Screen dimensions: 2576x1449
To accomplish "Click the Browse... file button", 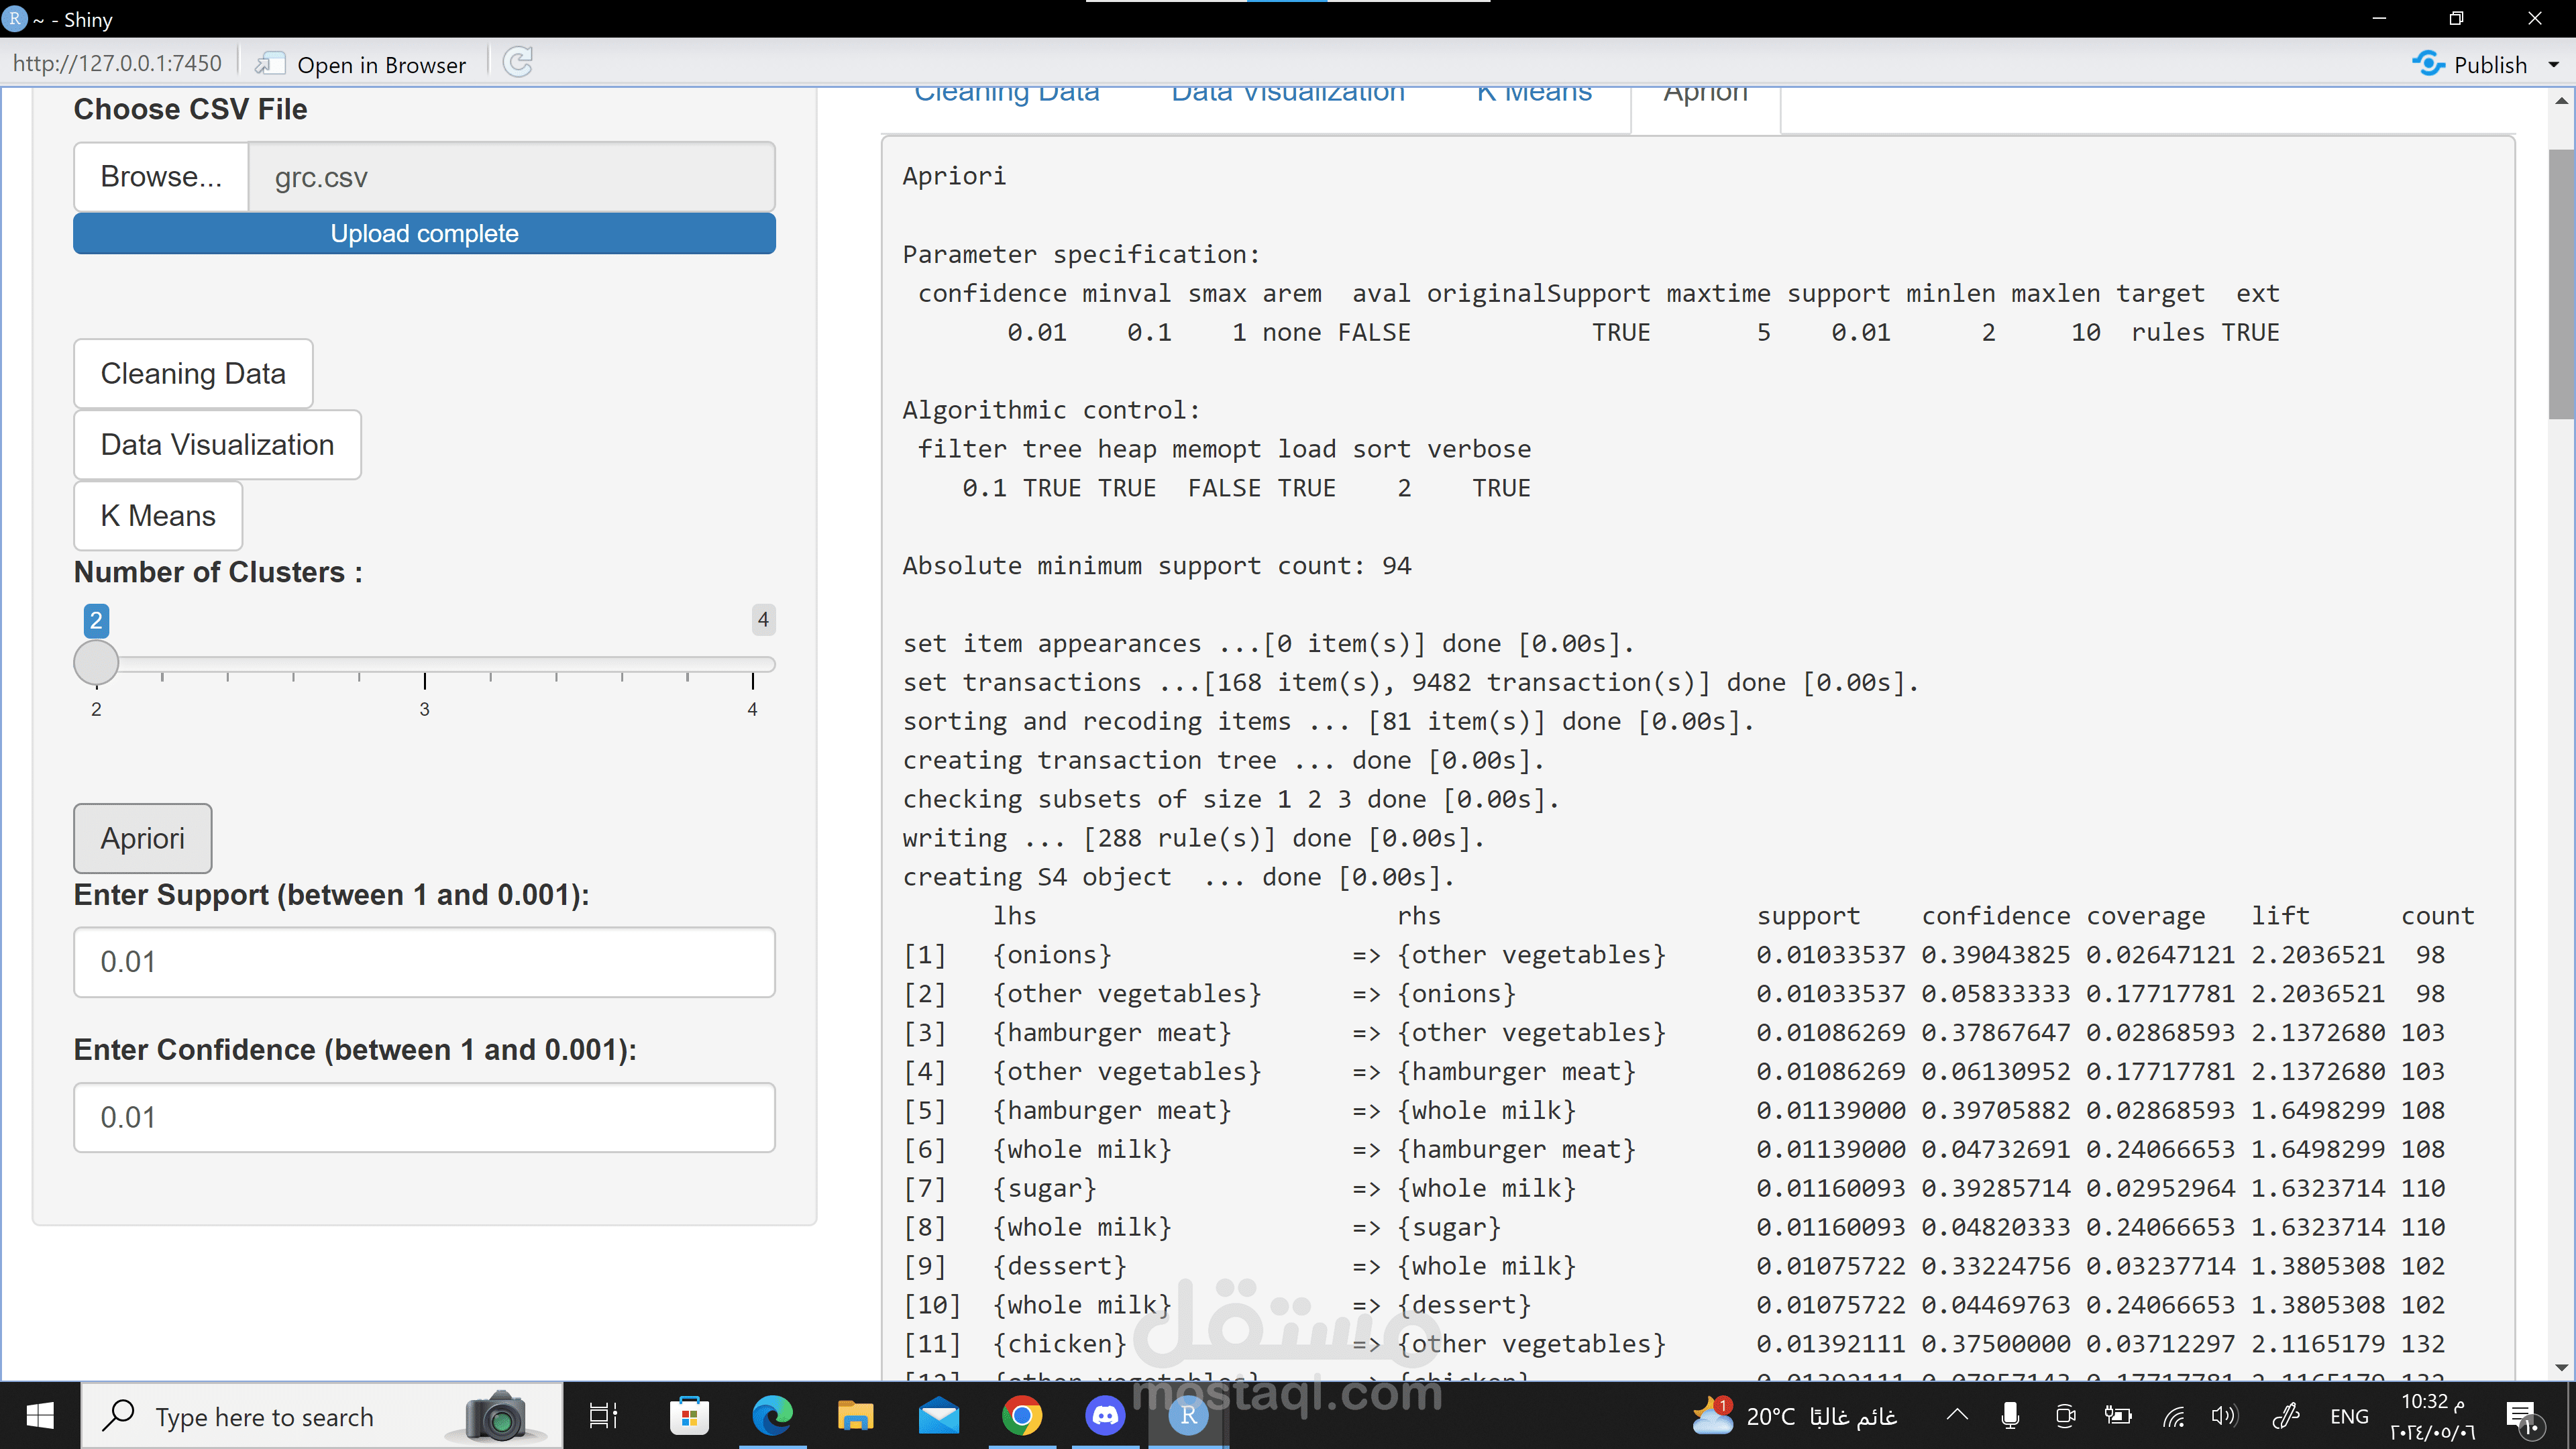I will [161, 176].
